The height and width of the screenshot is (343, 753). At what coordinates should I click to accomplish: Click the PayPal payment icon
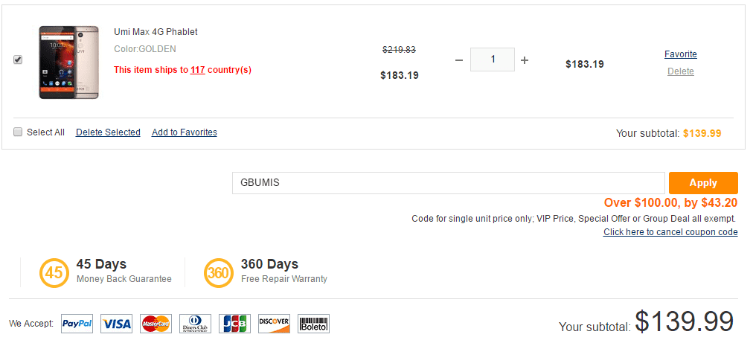tap(77, 324)
